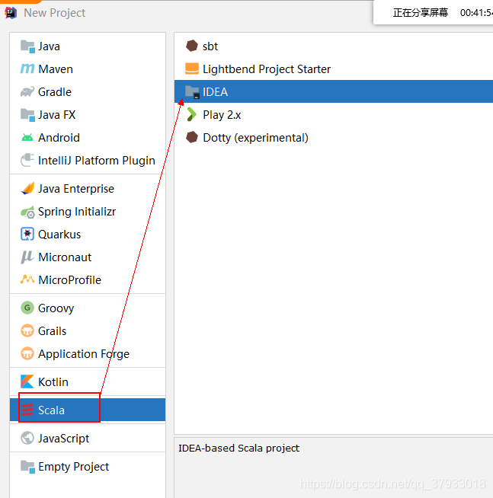Viewport: 493px width, 498px height.
Task: Click the IntelliJ Platform Plugin plug icon
Action: coord(27,160)
